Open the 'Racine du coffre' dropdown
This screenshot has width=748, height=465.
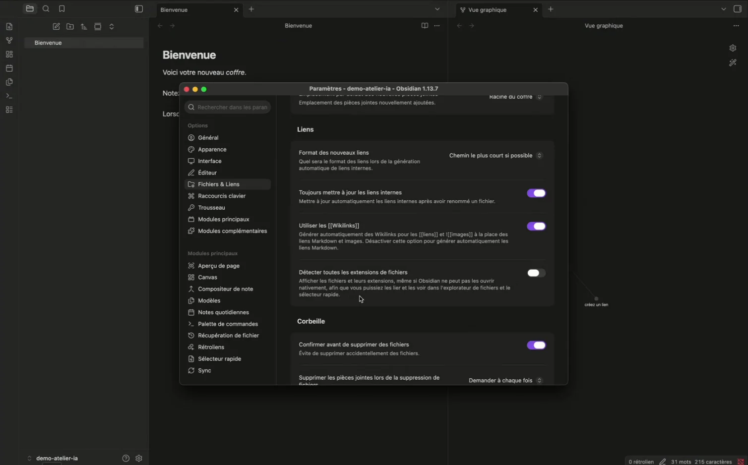(515, 97)
